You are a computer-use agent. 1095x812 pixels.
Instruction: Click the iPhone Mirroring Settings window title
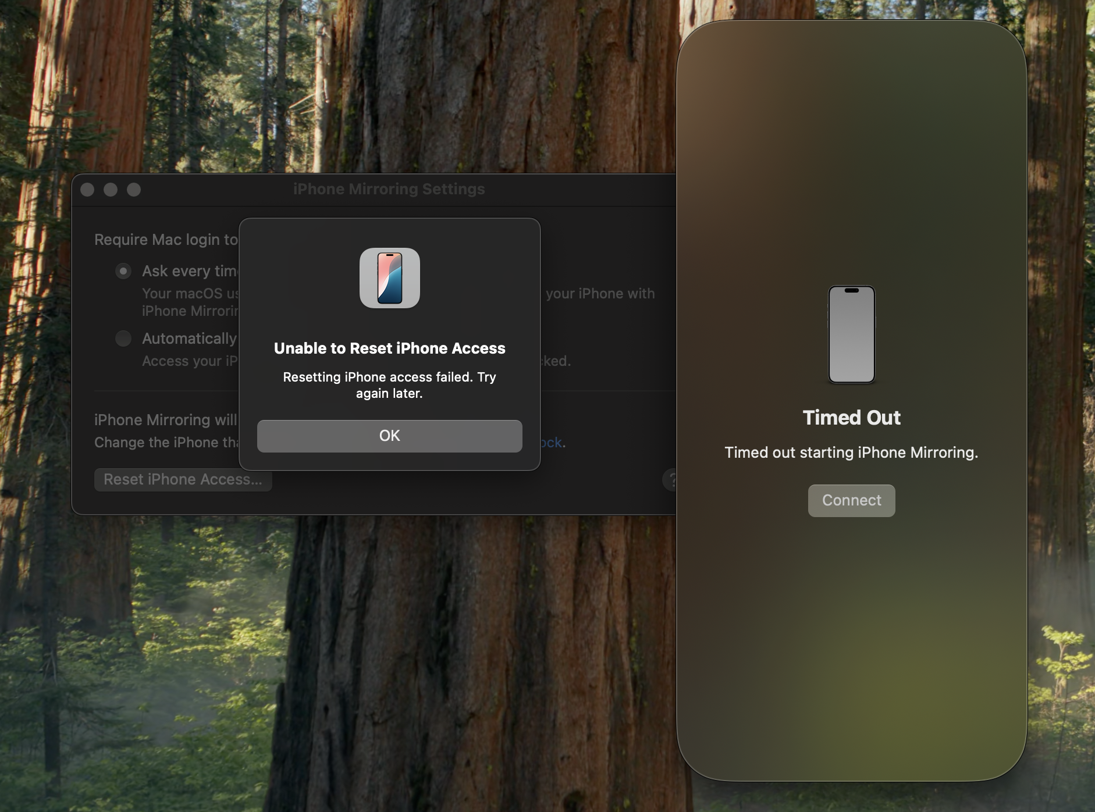point(389,189)
